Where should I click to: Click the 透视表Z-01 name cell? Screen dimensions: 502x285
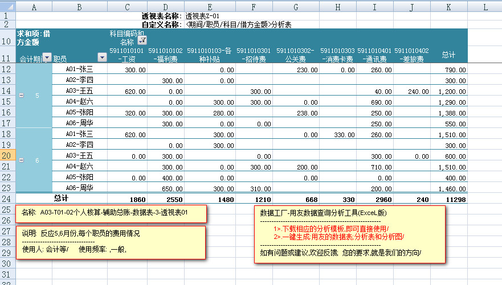202,16
